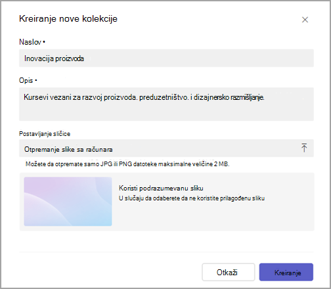Click the JPG ili PNG file-size hint
331x289 pixels.
(127, 164)
